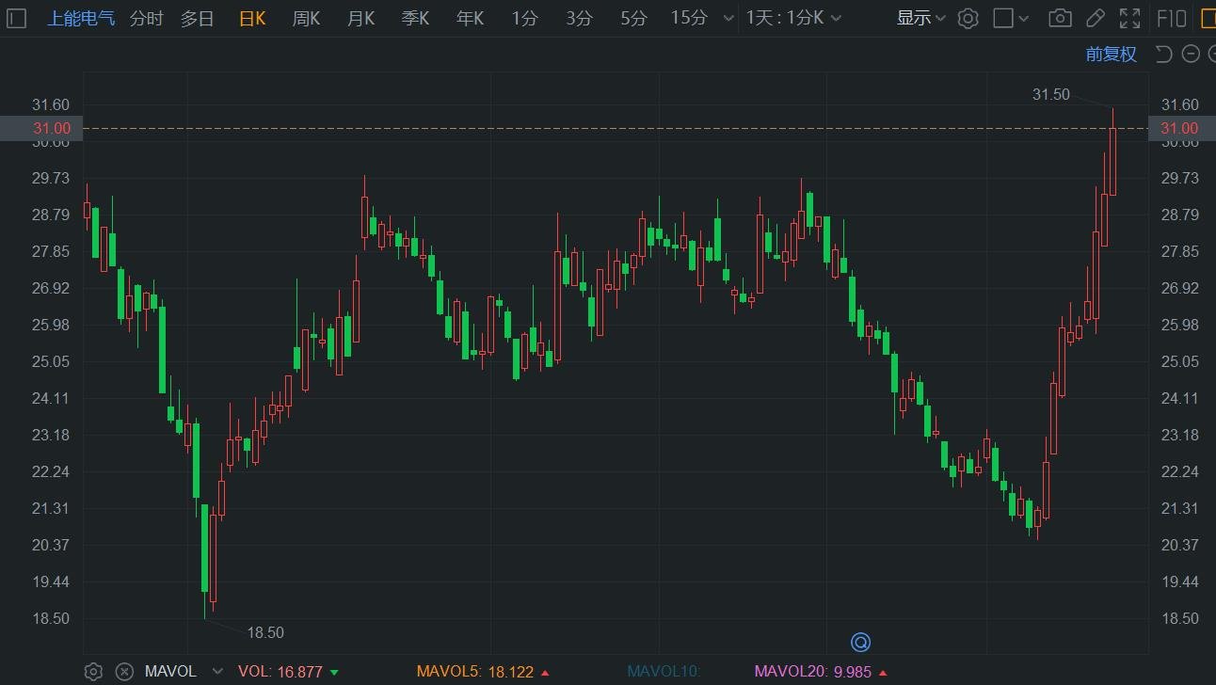Click 20.37 on the left price axis
1216x685 pixels.
click(51, 545)
